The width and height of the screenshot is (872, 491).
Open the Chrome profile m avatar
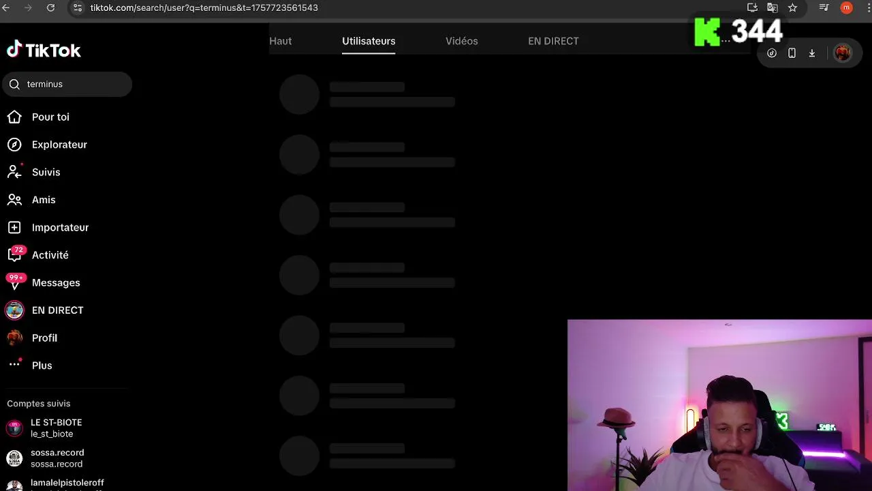coord(846,8)
